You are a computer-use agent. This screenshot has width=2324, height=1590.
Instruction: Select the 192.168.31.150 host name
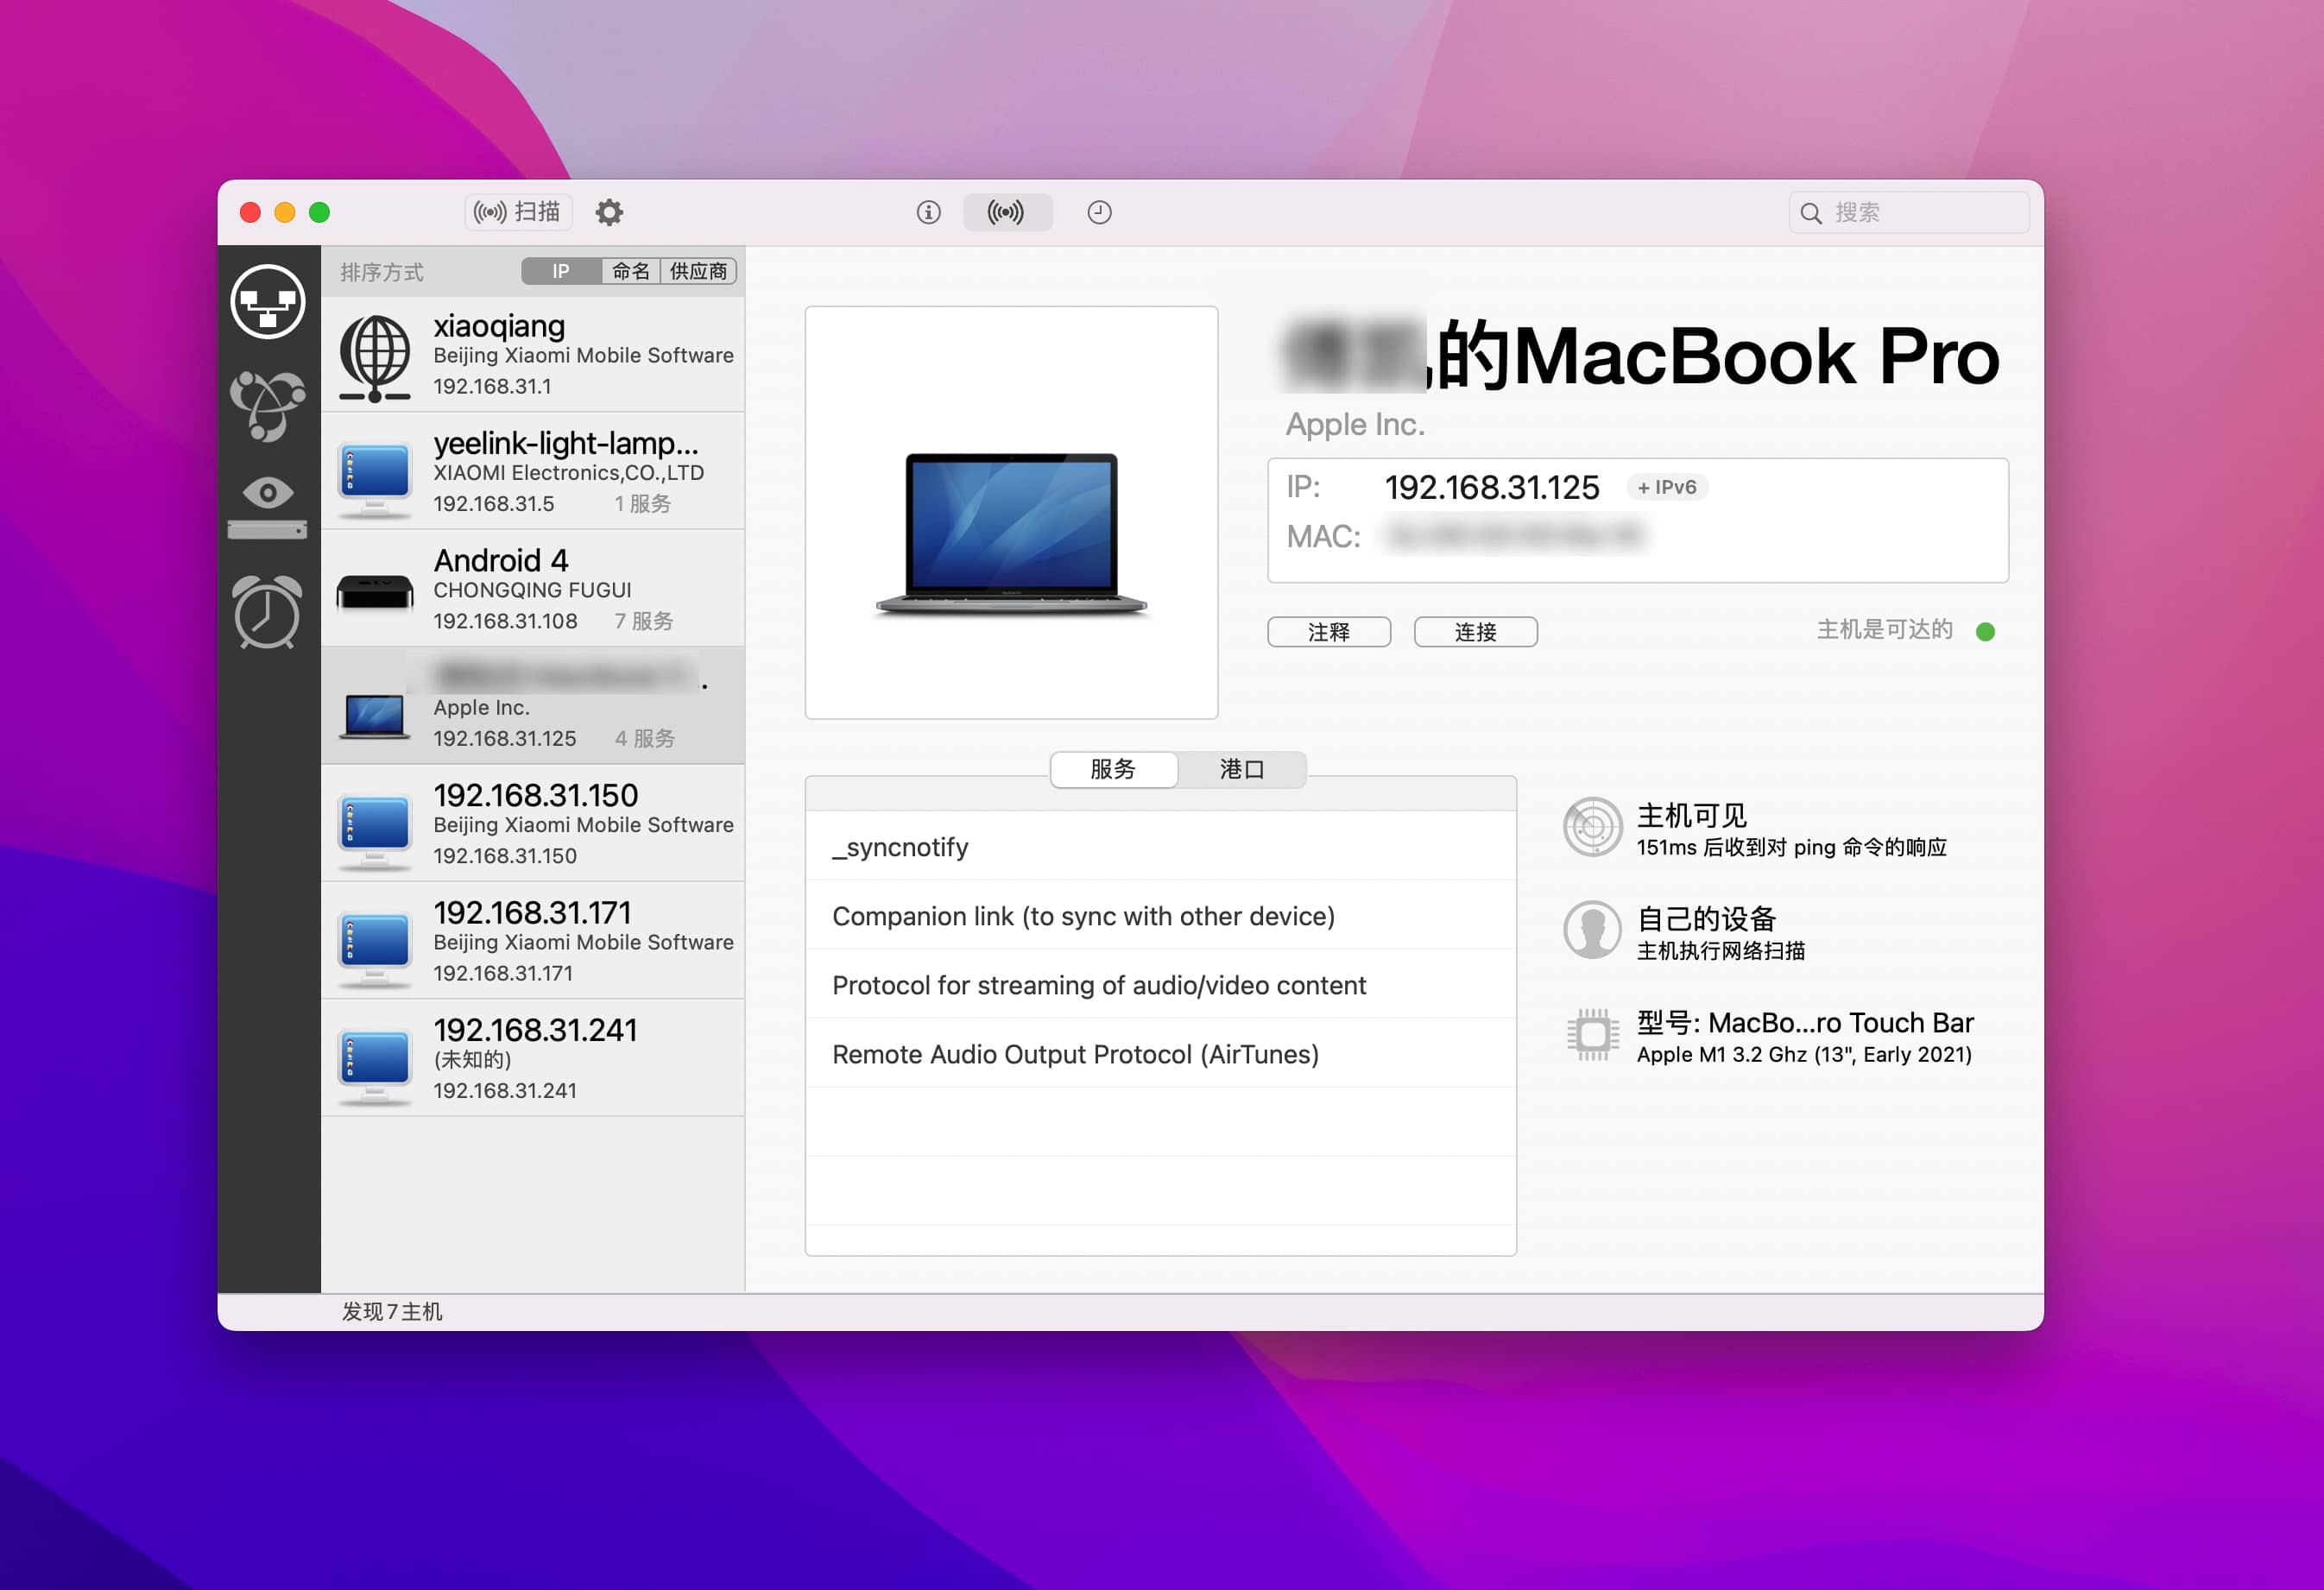(x=536, y=795)
